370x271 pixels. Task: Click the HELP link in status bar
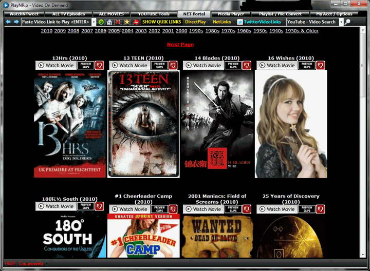10,263
